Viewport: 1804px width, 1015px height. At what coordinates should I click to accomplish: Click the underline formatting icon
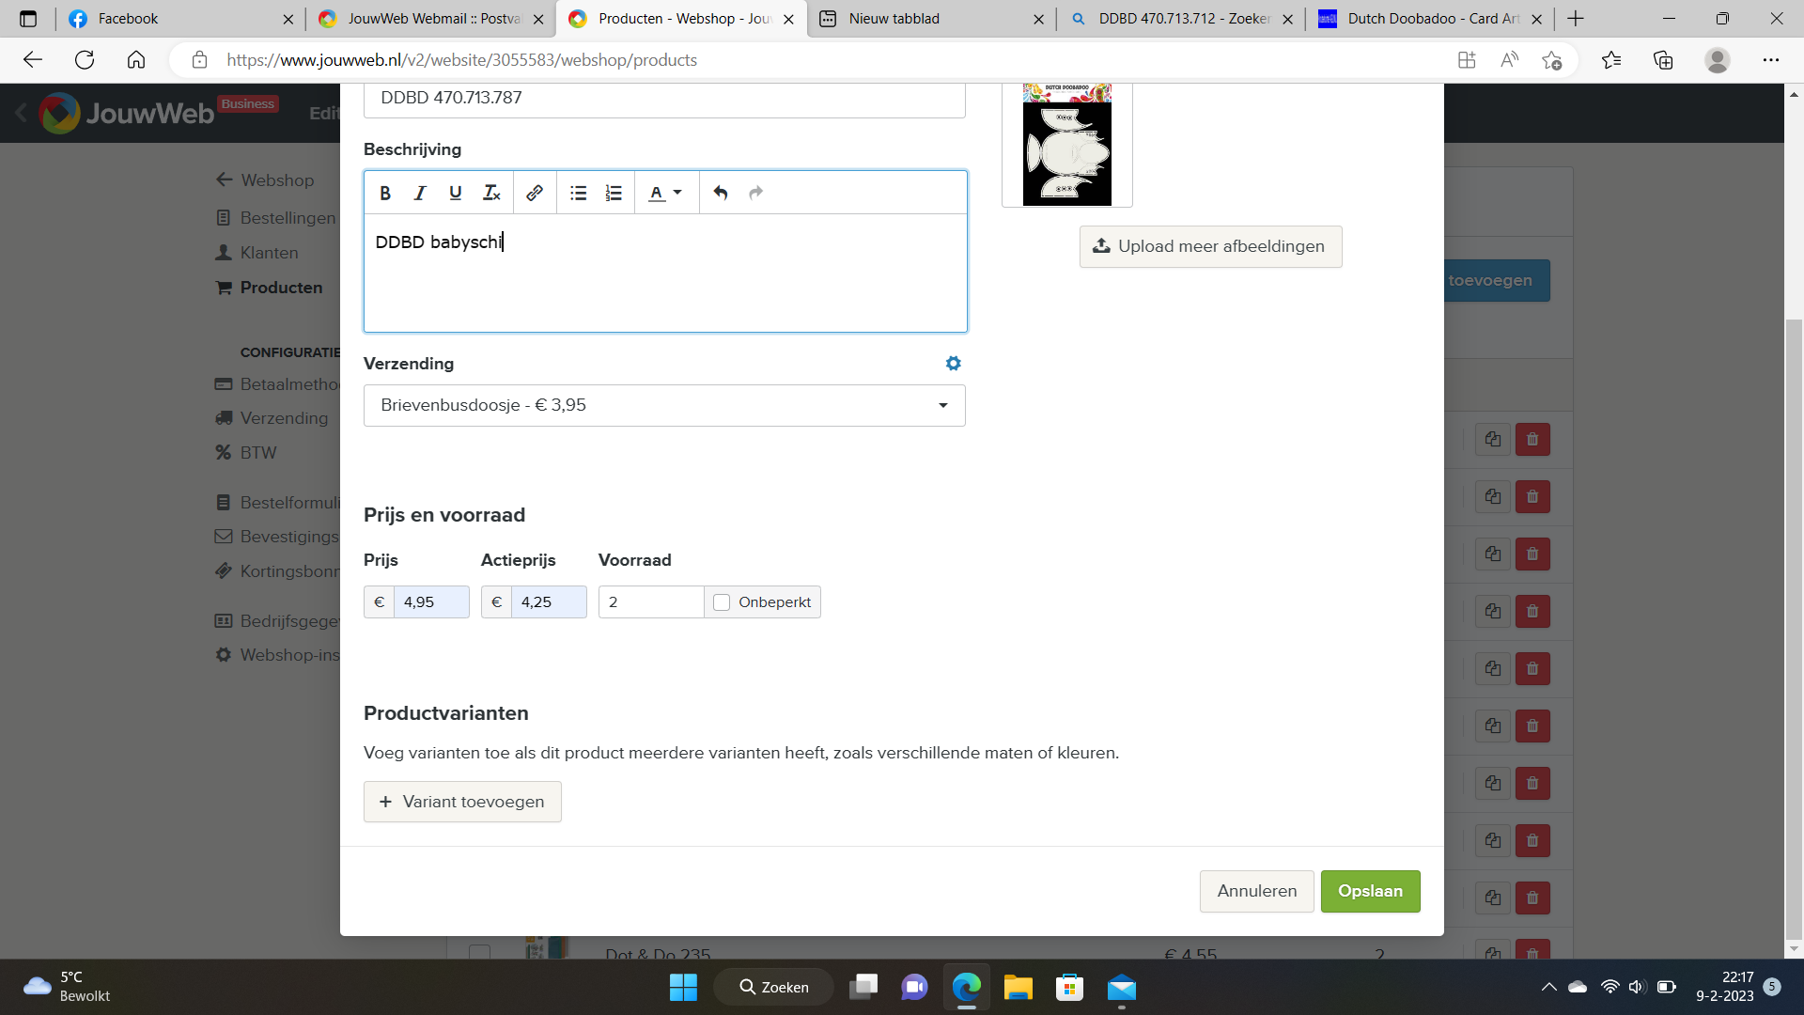pos(456,193)
